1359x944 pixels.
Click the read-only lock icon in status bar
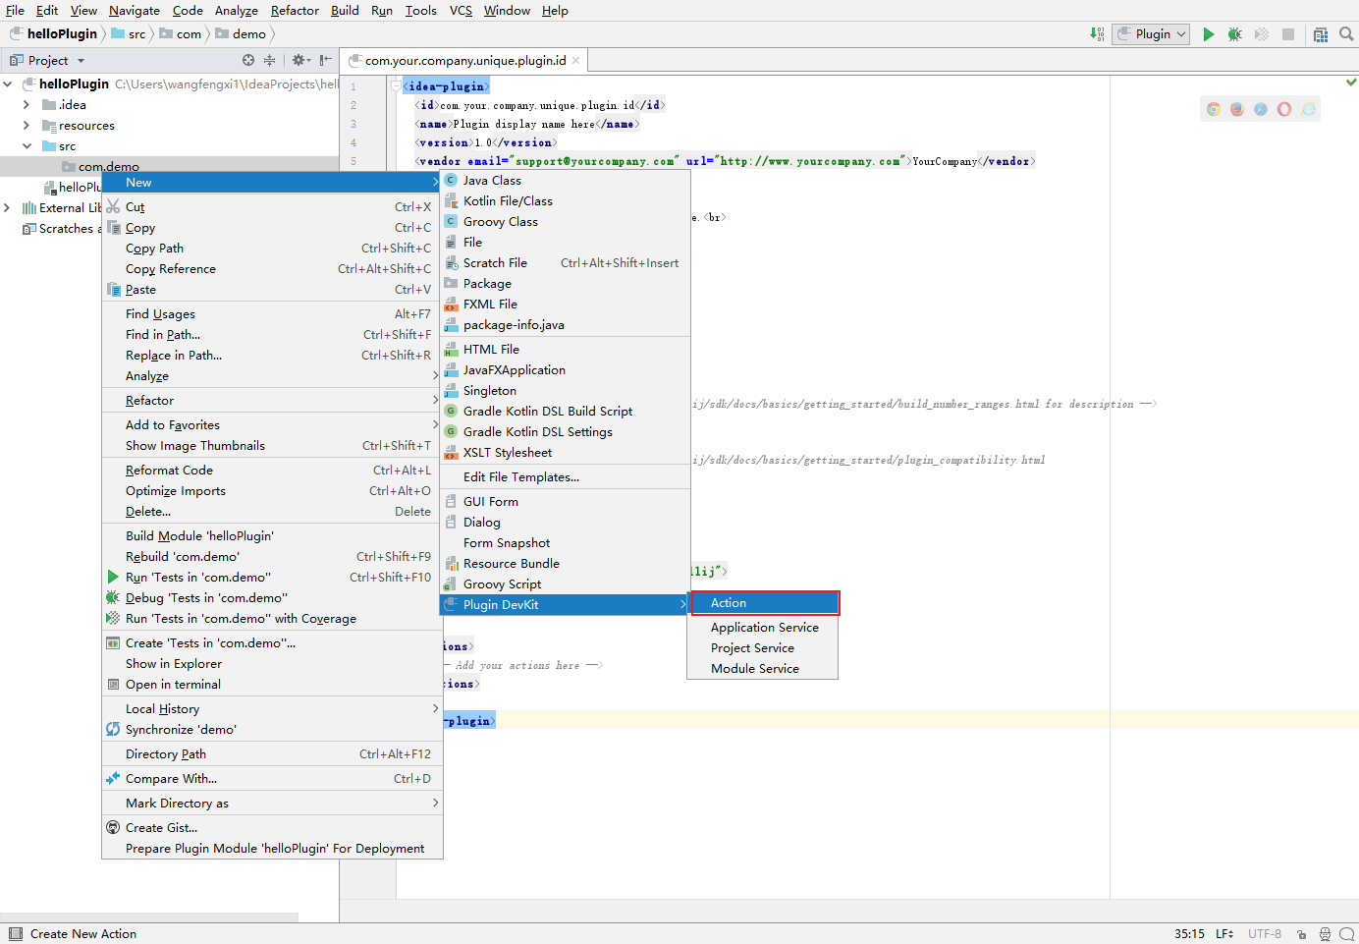pos(1301,934)
